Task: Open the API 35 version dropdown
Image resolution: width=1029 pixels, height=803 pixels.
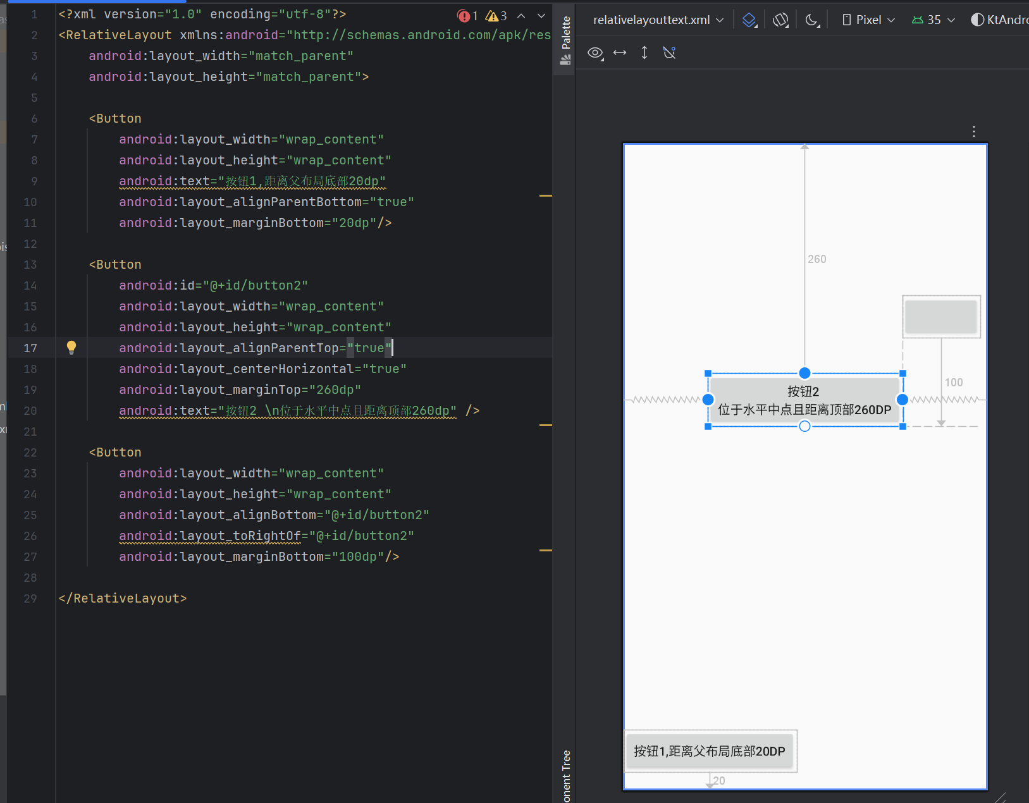Action: 933,20
